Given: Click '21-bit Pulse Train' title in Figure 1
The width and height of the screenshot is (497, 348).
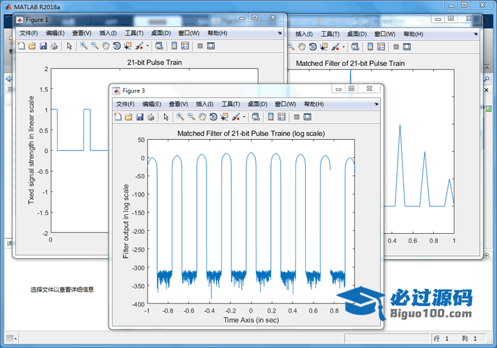Looking at the screenshot, I should pyautogui.click(x=154, y=62).
